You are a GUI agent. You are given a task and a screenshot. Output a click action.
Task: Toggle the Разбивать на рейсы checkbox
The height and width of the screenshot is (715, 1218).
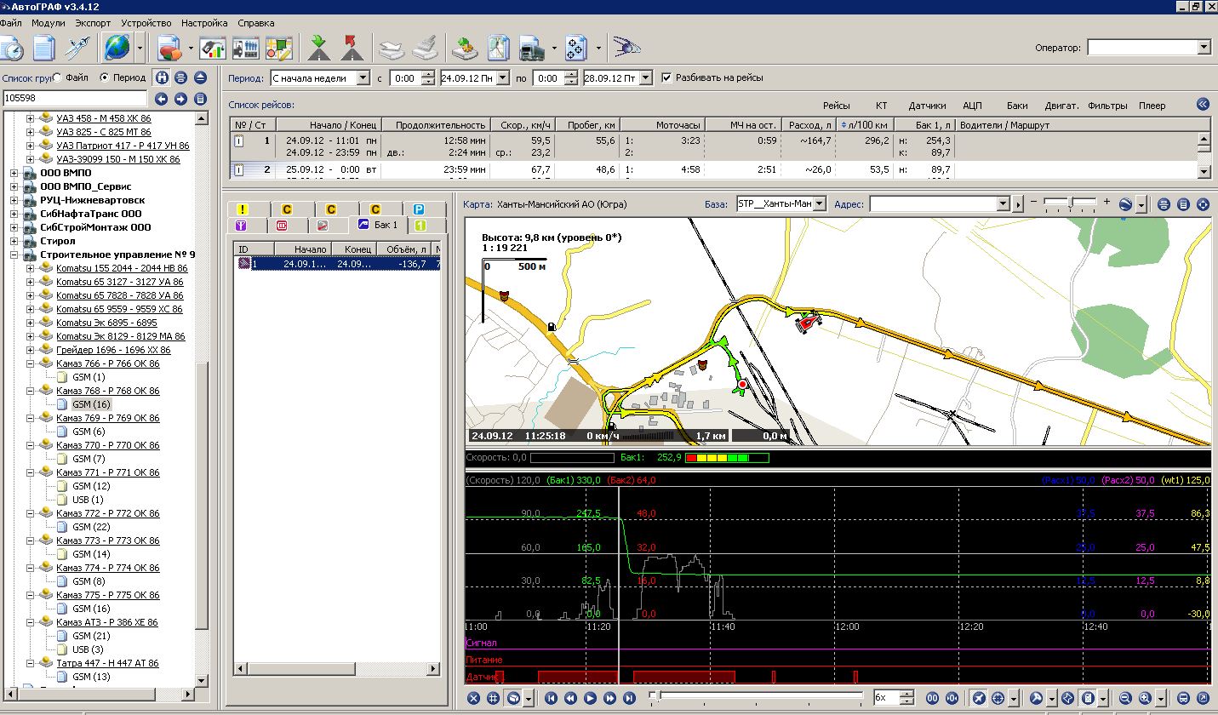click(666, 77)
